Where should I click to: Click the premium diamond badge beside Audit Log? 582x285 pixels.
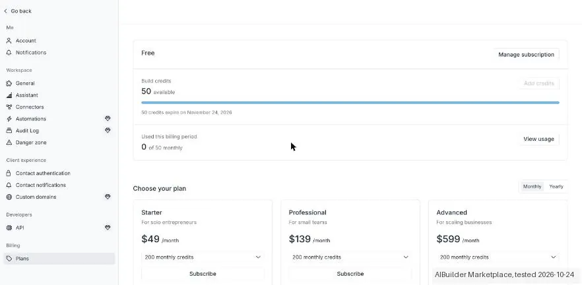point(108,130)
